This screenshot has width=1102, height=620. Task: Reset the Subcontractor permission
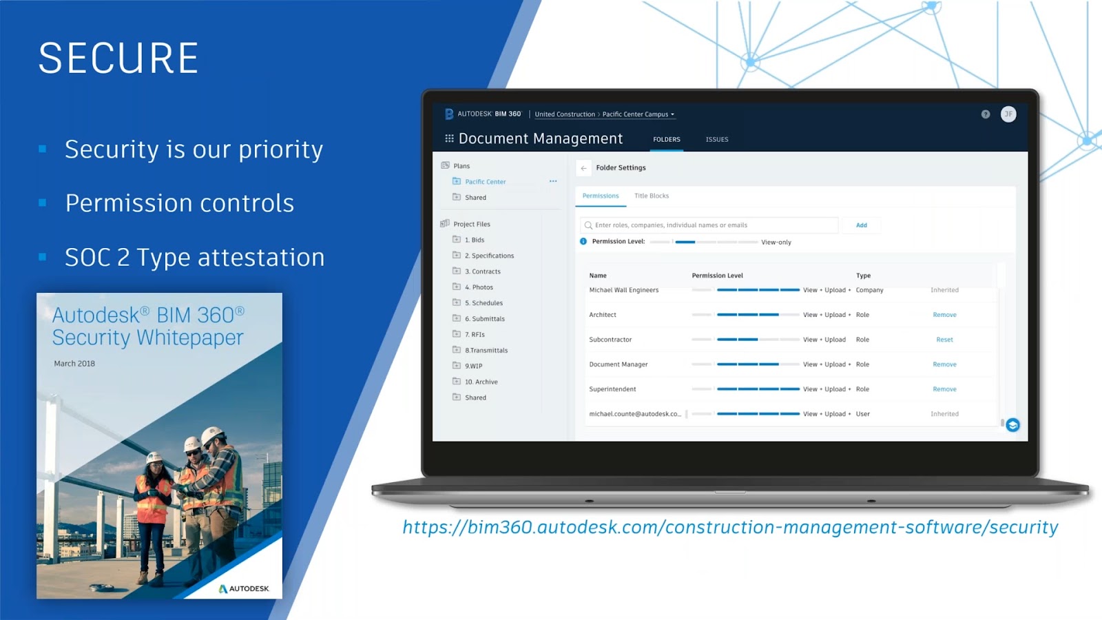tap(944, 340)
